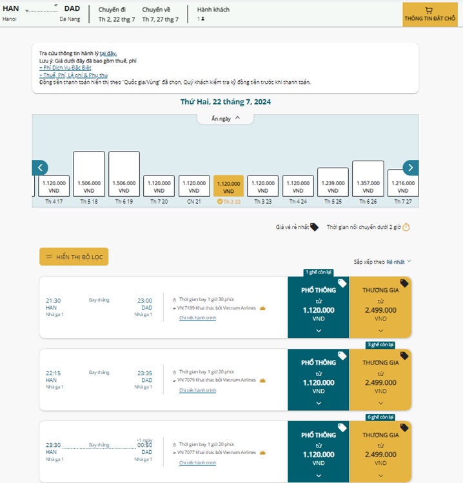463x483 pixels.
Task: Click the tag icon on first Thương Gia fare
Action: click(404, 283)
